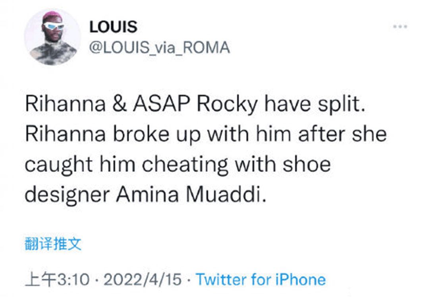429x297 pixels.
Task: Click the @LOUIS_via_ROMA handle
Action: pos(160,48)
